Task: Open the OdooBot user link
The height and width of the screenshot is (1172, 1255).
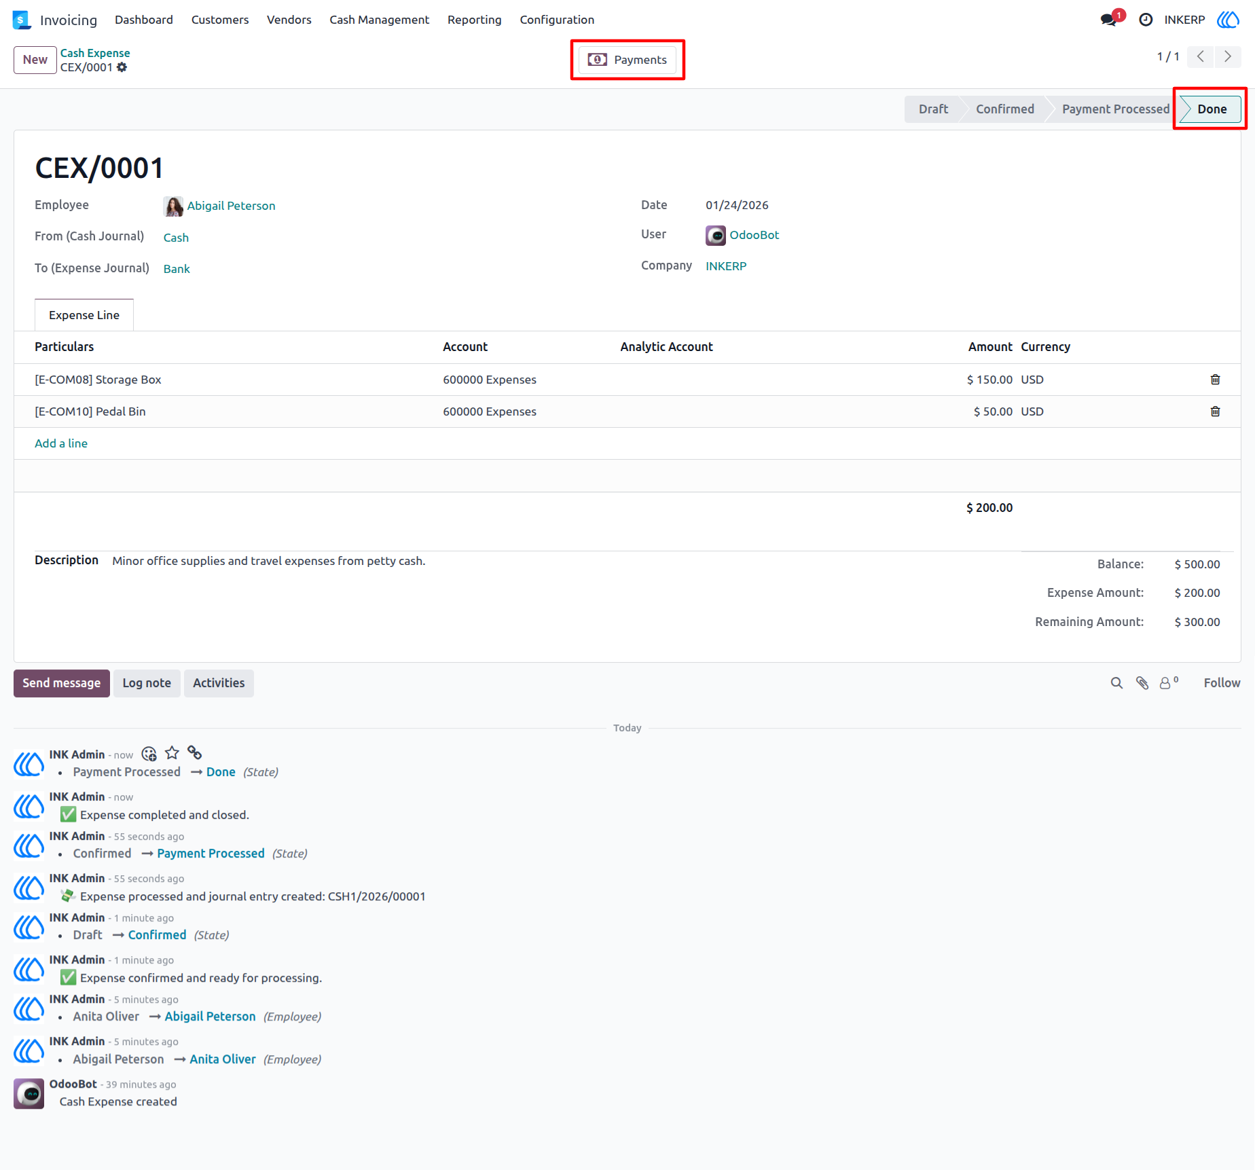Action: pos(754,235)
